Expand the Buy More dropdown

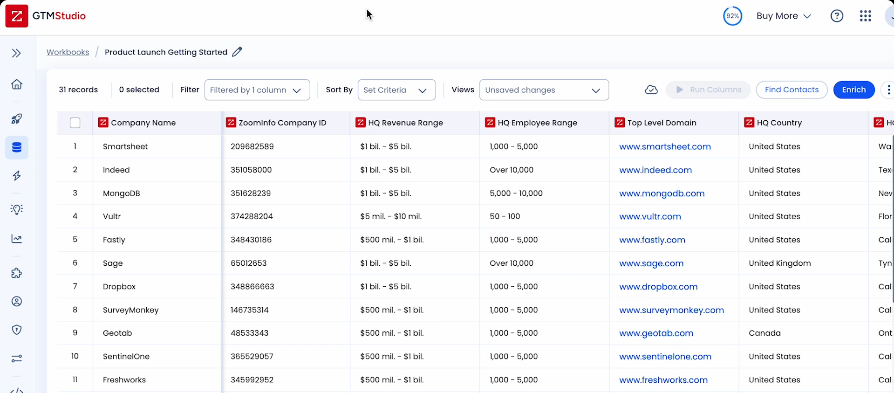coord(784,16)
